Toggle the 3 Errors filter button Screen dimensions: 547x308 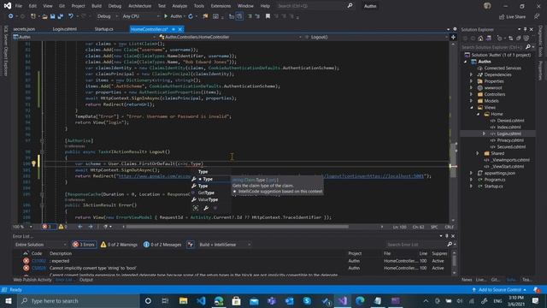(x=84, y=245)
